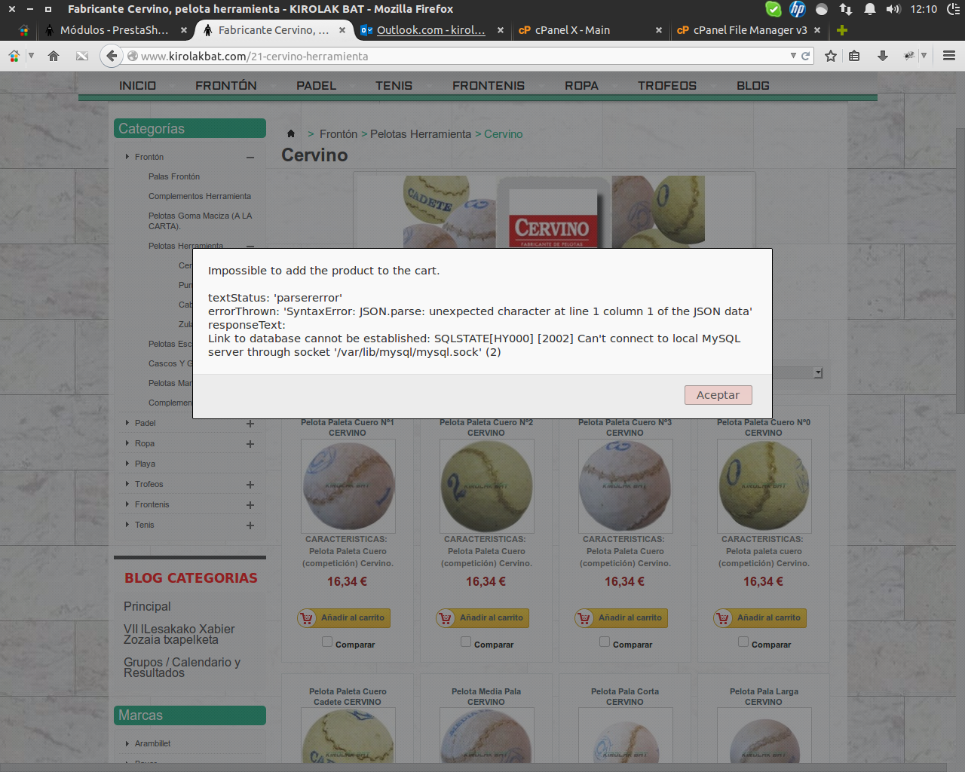Expand the Padel category
Image resolution: width=965 pixels, height=772 pixels.
[x=250, y=424]
